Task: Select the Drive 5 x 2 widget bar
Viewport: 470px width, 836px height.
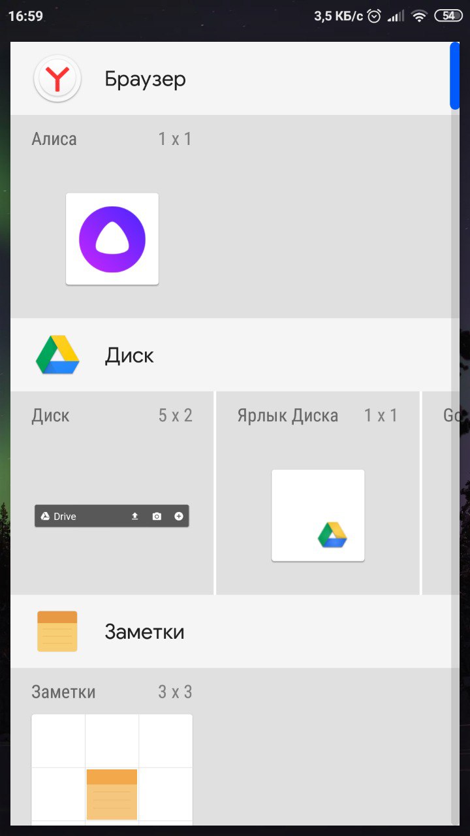Action: point(112,516)
